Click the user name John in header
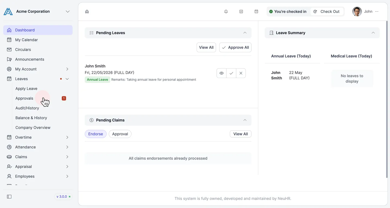 point(368,11)
